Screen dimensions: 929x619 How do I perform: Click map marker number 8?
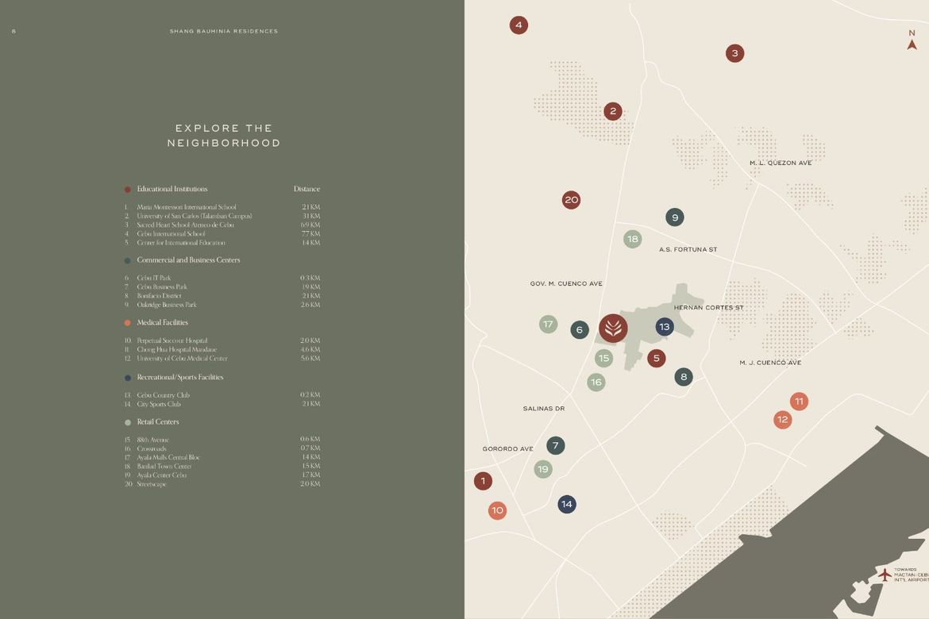(683, 377)
